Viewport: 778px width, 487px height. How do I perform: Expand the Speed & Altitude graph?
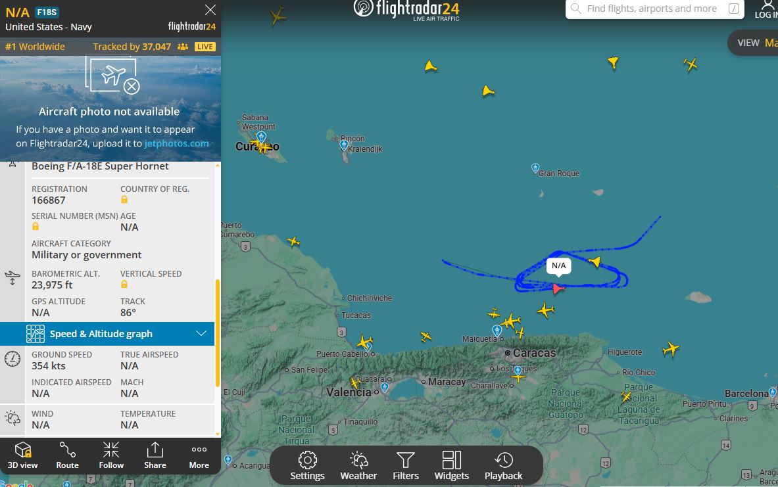107,334
